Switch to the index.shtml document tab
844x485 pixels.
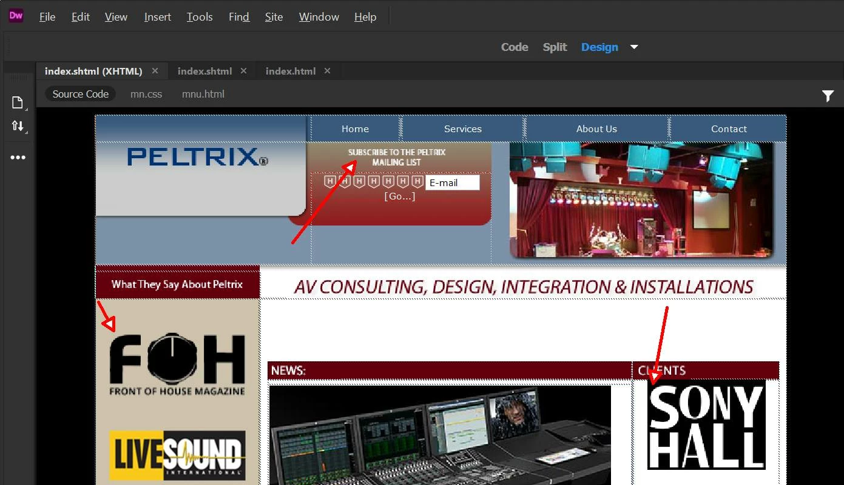204,71
